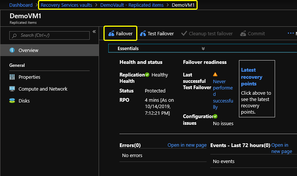Click the Test Failover cloud icon
This screenshot has width=297, height=176.
(x=143, y=34)
